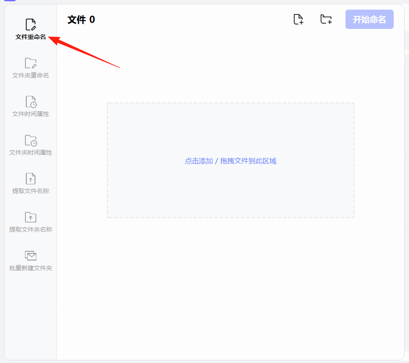The image size is (409, 363).
Task: Open the 批量新建文件夹 icon
Action: click(x=31, y=256)
